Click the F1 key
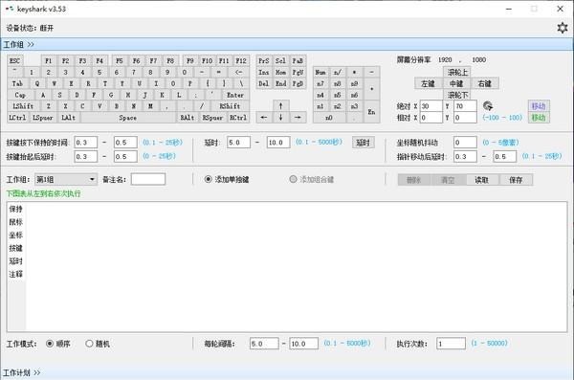The width and height of the screenshot is (574, 380). click(x=49, y=61)
